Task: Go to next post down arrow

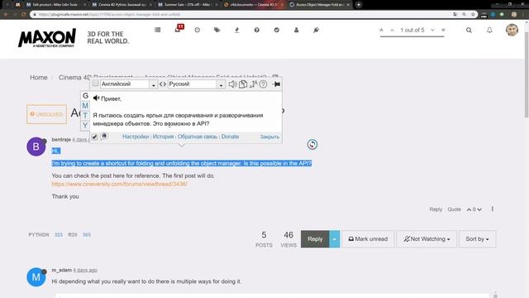Action: (432, 30)
